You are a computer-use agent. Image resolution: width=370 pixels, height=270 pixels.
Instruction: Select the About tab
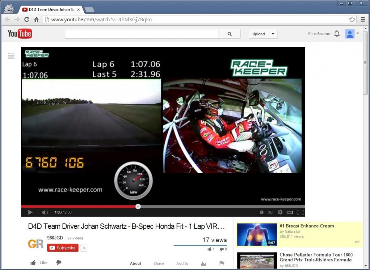[x=135, y=264]
